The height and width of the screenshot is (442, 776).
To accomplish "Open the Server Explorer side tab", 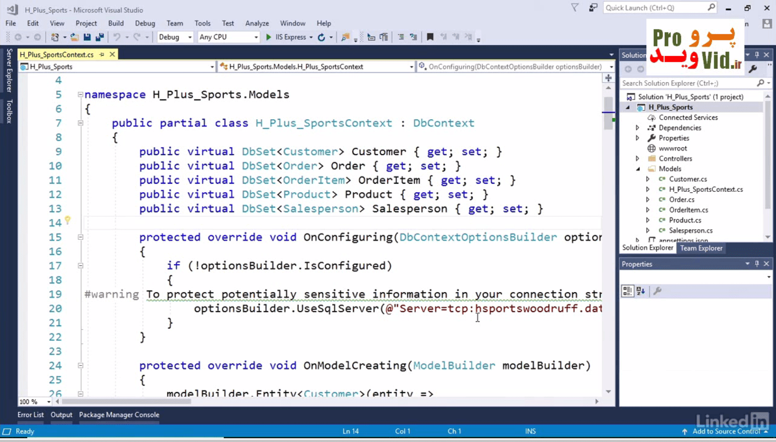I will pyautogui.click(x=9, y=70).
